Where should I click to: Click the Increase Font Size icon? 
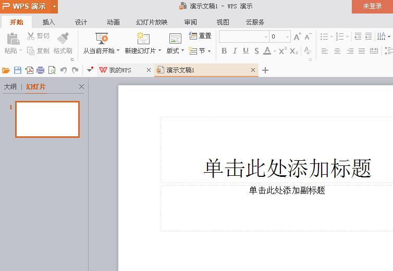(297, 37)
